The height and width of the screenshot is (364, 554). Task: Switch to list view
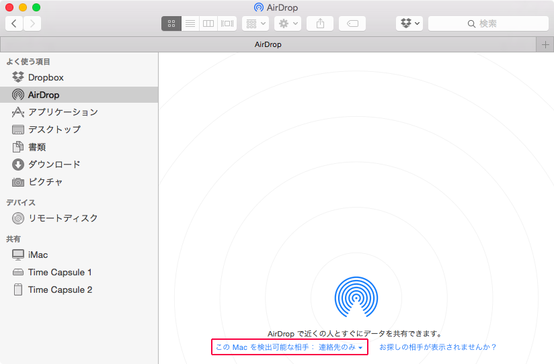(190, 24)
